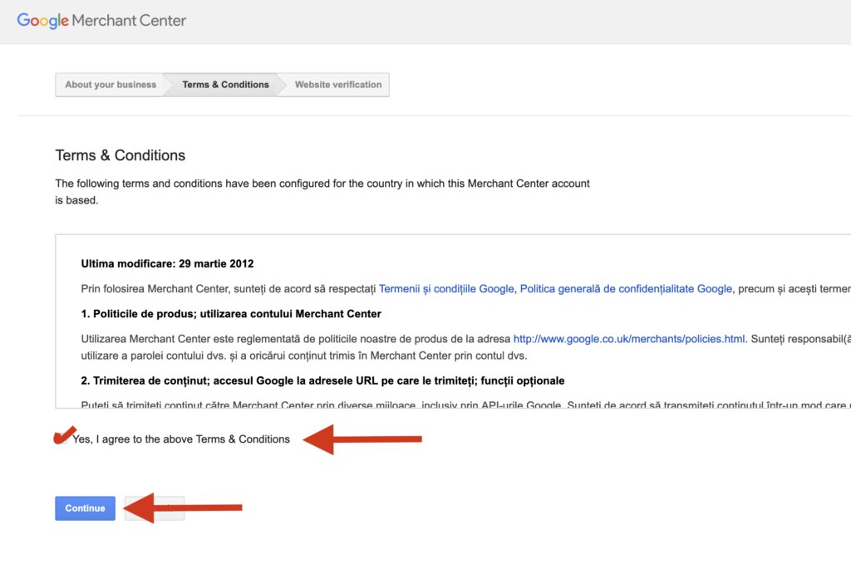Click the paragraph starting 'Utilizarea Merchant Center este'

[x=465, y=347]
